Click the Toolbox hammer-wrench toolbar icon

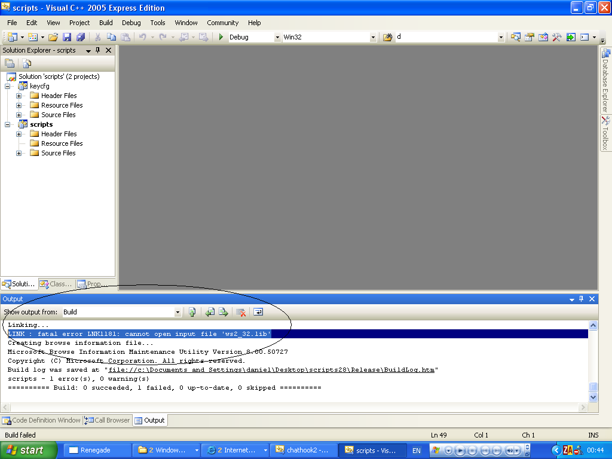pyautogui.click(x=556, y=37)
